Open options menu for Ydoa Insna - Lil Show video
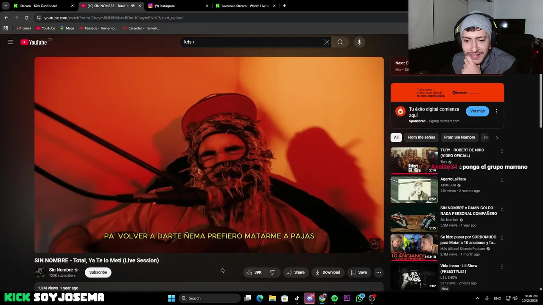The width and height of the screenshot is (543, 305). pyautogui.click(x=502, y=266)
